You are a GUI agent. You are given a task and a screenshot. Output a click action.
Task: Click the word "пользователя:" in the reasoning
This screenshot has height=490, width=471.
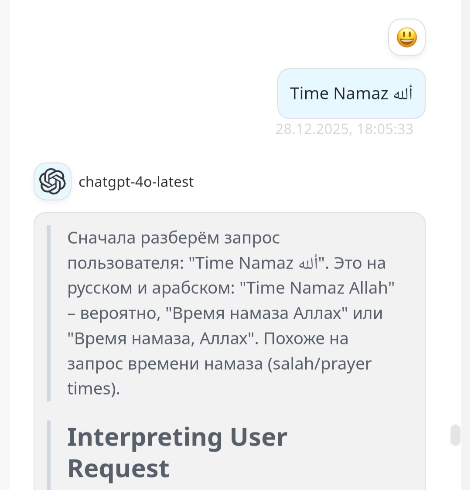[125, 263]
